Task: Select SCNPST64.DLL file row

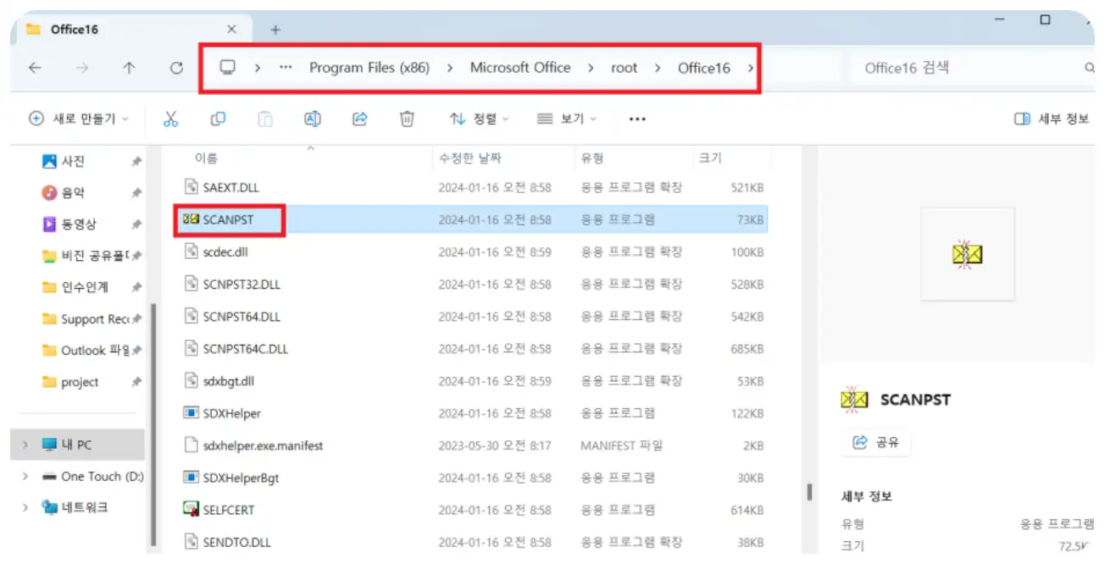Action: [x=473, y=317]
